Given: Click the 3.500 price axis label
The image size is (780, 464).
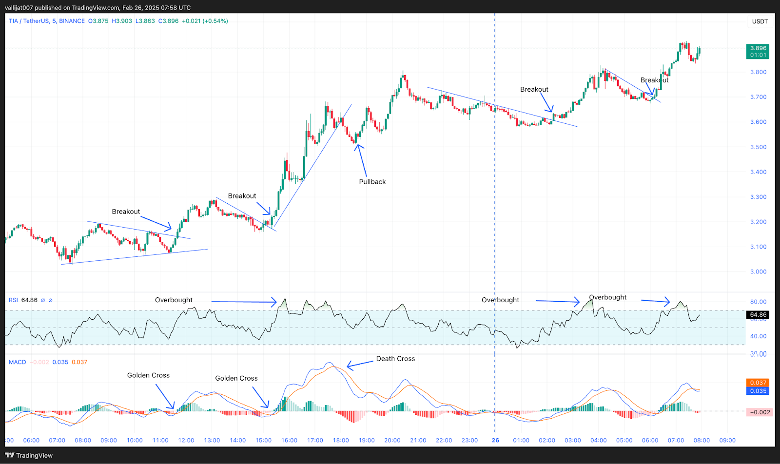Looking at the screenshot, I should pyautogui.click(x=758, y=147).
